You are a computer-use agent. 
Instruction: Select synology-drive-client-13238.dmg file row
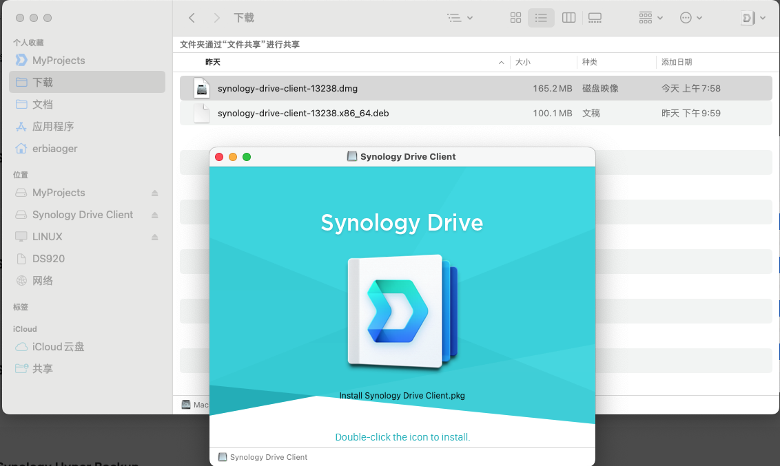[475, 88]
